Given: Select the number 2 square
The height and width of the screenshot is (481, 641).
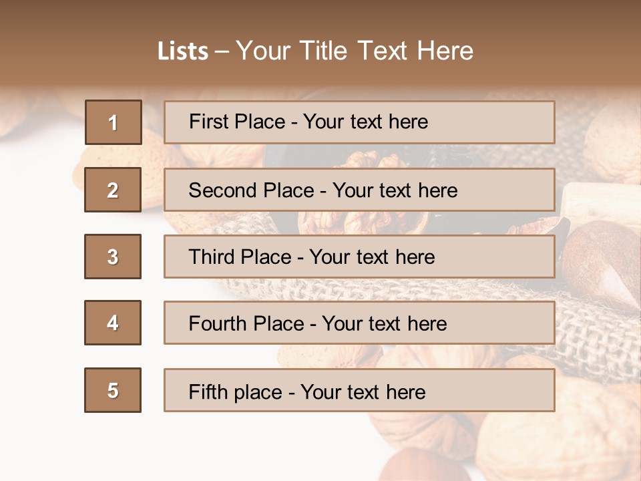Looking at the screenshot, I should pyautogui.click(x=113, y=190).
